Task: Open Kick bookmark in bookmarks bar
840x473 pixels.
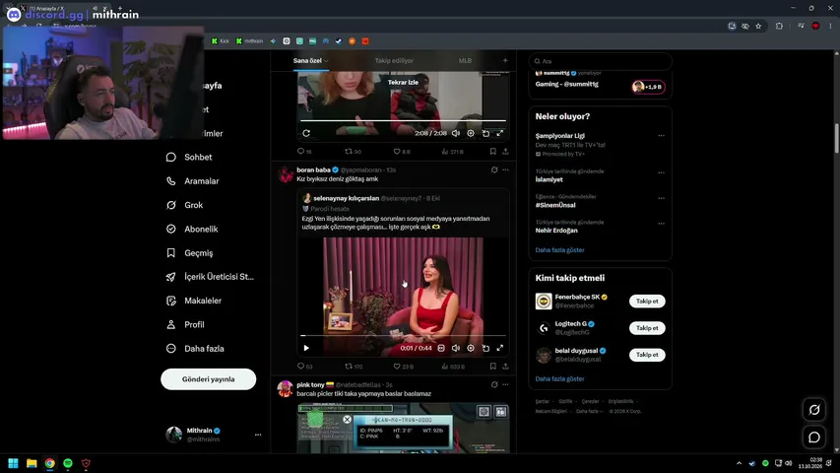Action: pos(221,40)
